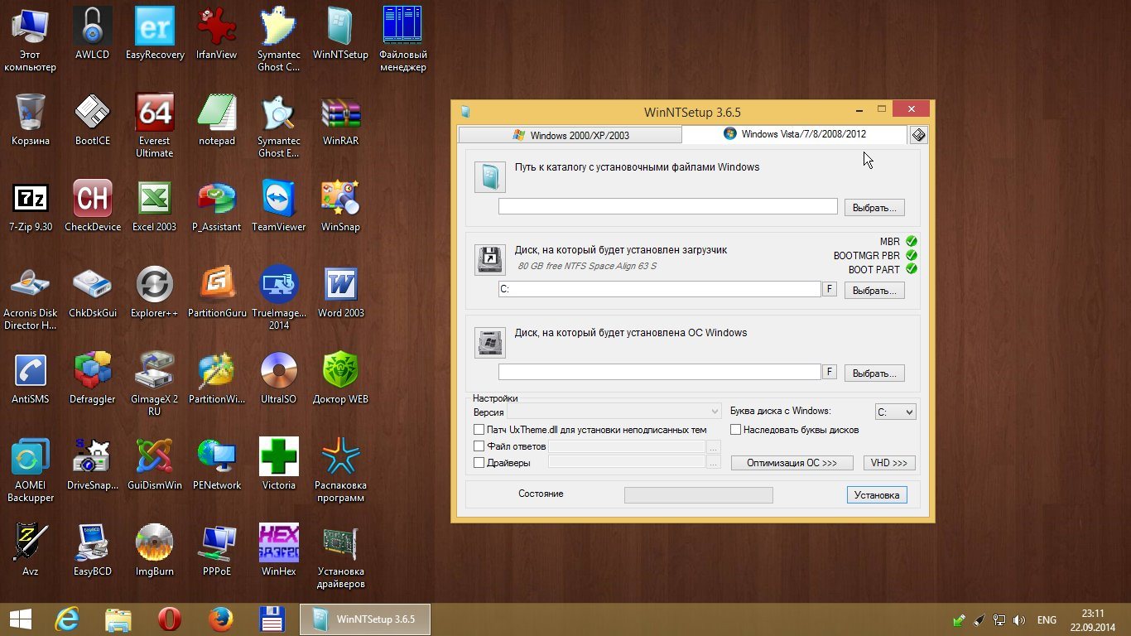The image size is (1131, 636).
Task: Select the Everest Ultimate icon
Action: tap(155, 126)
